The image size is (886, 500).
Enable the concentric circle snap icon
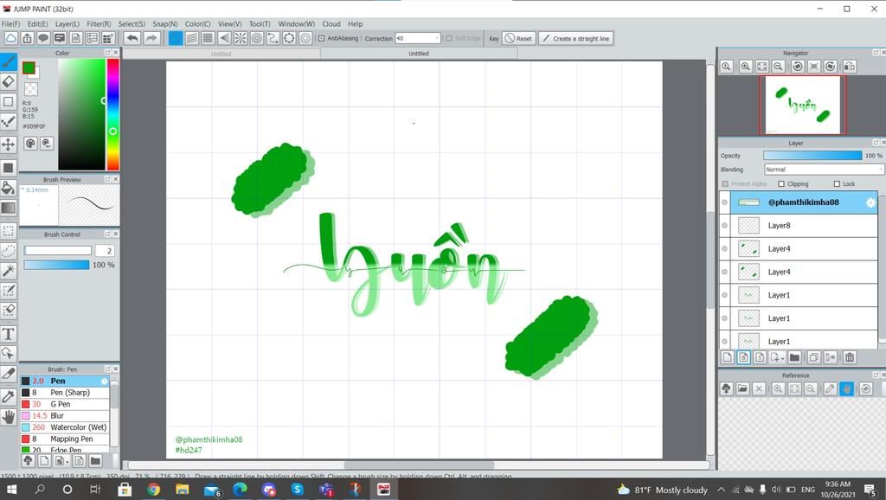(256, 38)
